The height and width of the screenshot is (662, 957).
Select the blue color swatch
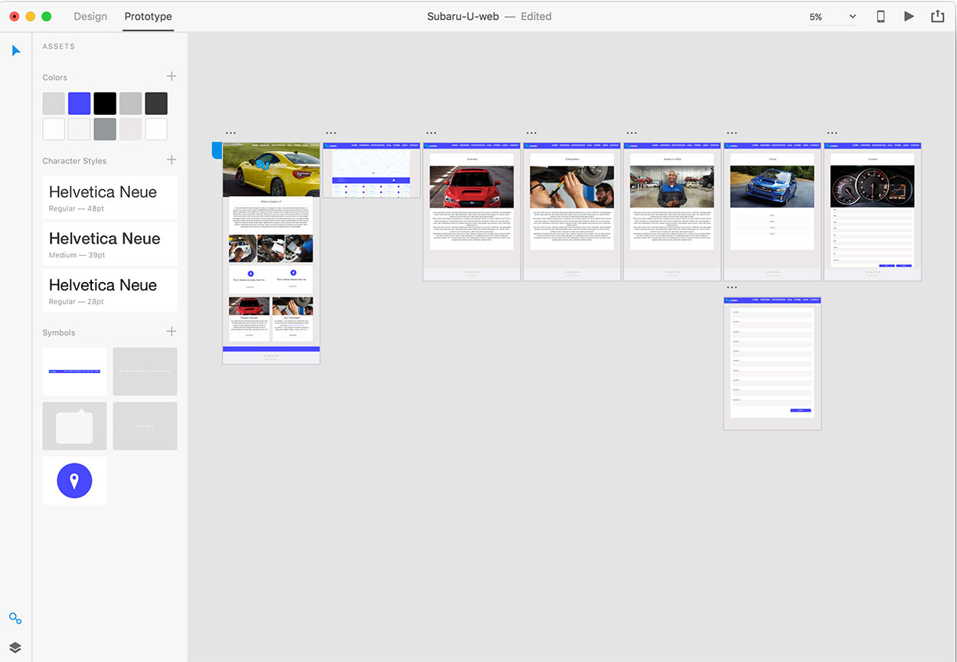point(79,103)
